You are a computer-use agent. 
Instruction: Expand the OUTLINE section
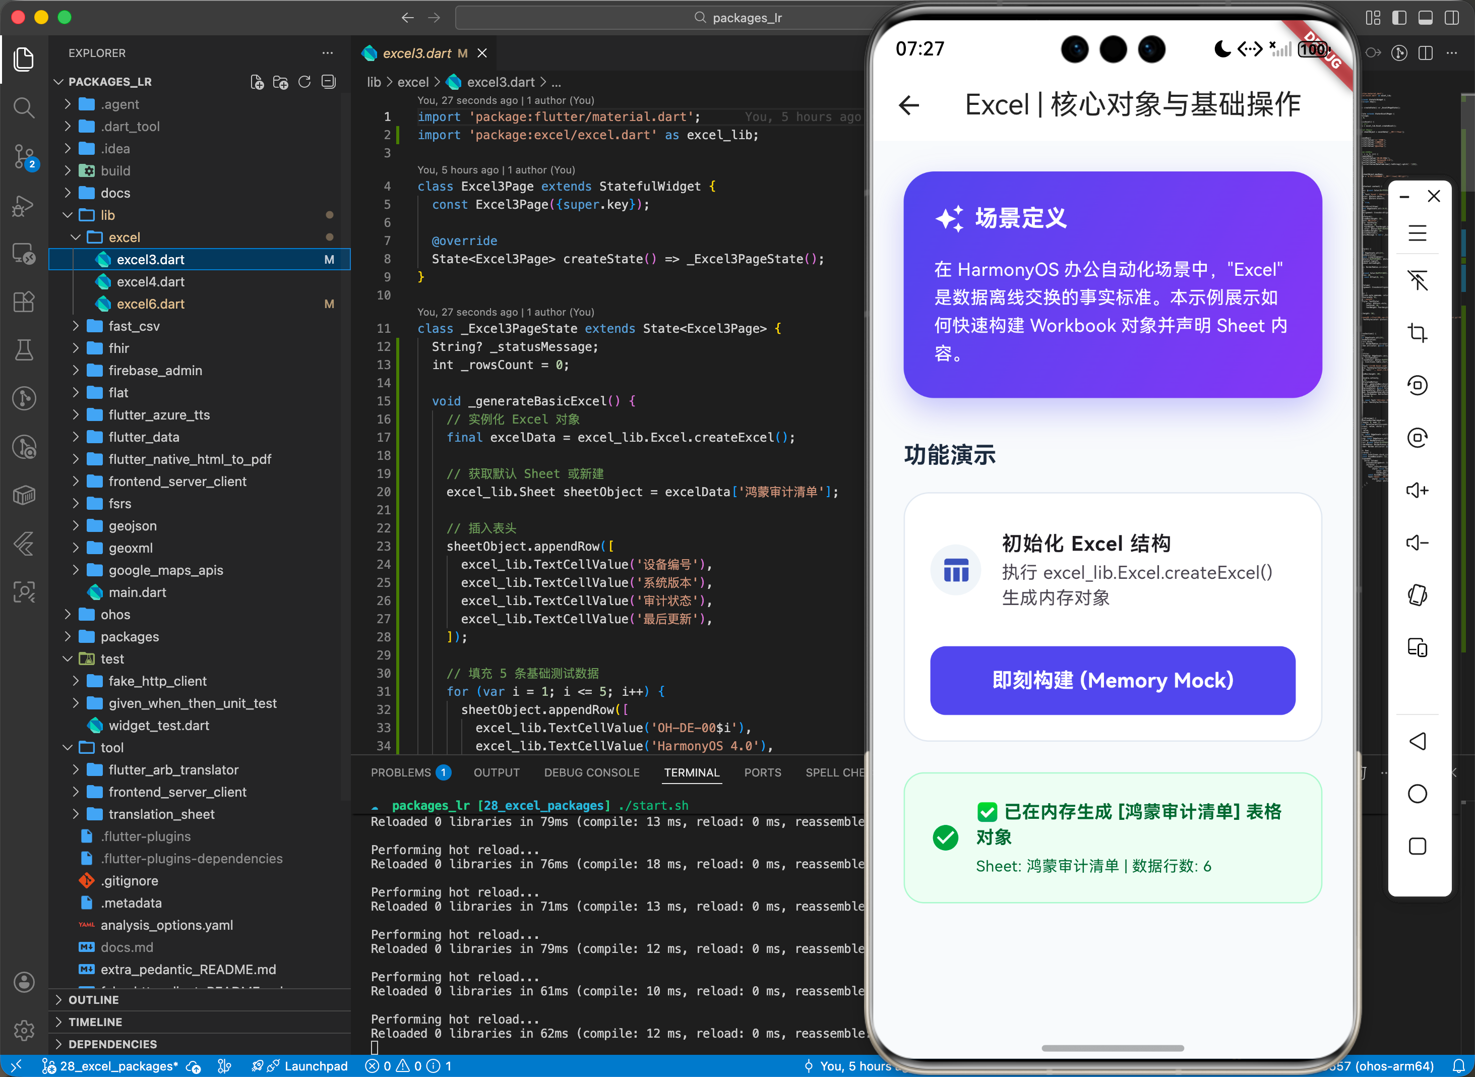click(93, 999)
